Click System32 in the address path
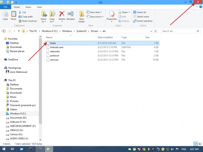Image resolution: width=203 pixels, height=152 pixels. tap(81, 31)
